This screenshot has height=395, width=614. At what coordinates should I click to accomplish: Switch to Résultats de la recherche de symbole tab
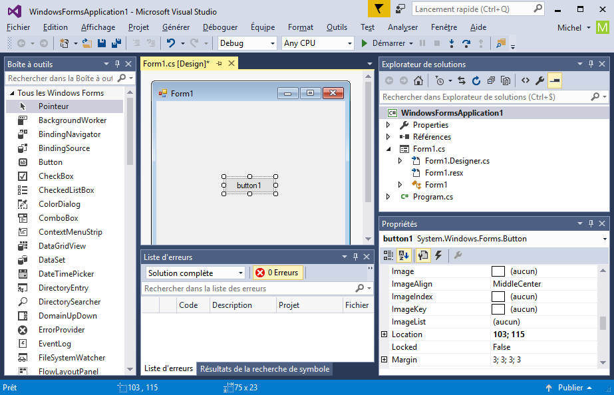265,369
